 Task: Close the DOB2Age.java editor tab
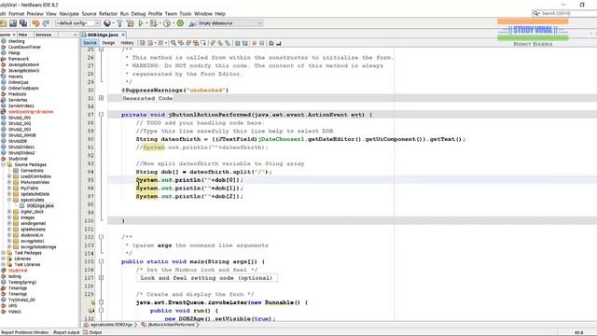point(123,35)
